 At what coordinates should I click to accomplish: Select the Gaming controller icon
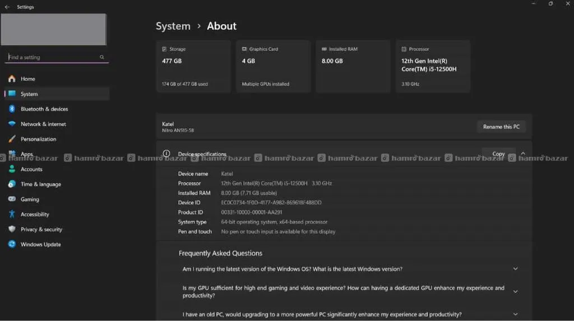point(12,199)
